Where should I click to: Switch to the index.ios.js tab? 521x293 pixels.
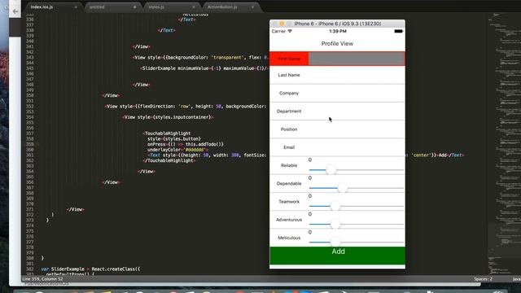[42, 7]
